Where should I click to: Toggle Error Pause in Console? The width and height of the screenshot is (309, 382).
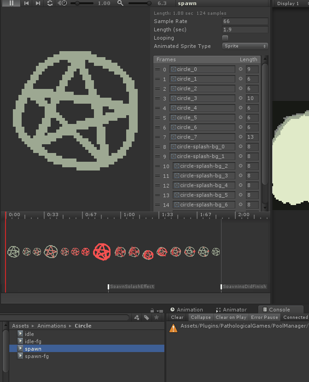pos(264,317)
